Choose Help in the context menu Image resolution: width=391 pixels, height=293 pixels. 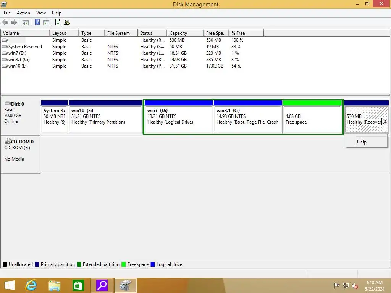pos(365,142)
